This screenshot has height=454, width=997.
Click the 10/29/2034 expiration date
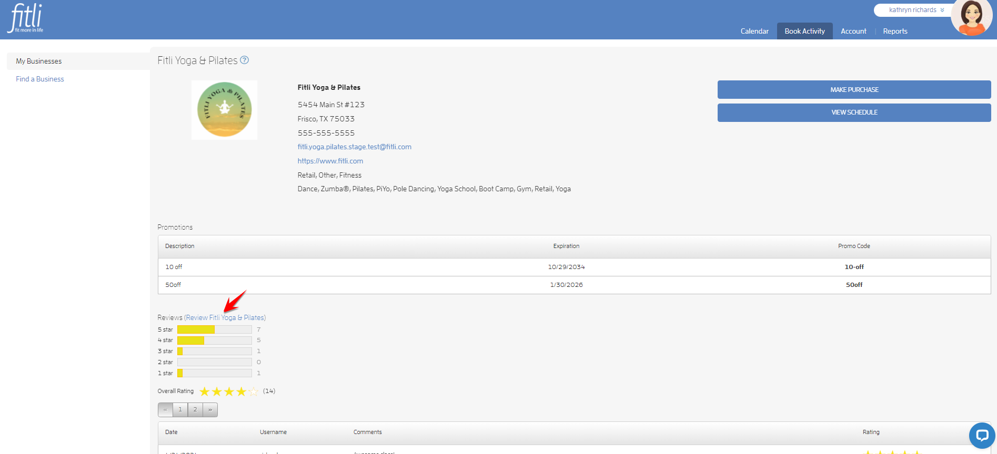(566, 267)
